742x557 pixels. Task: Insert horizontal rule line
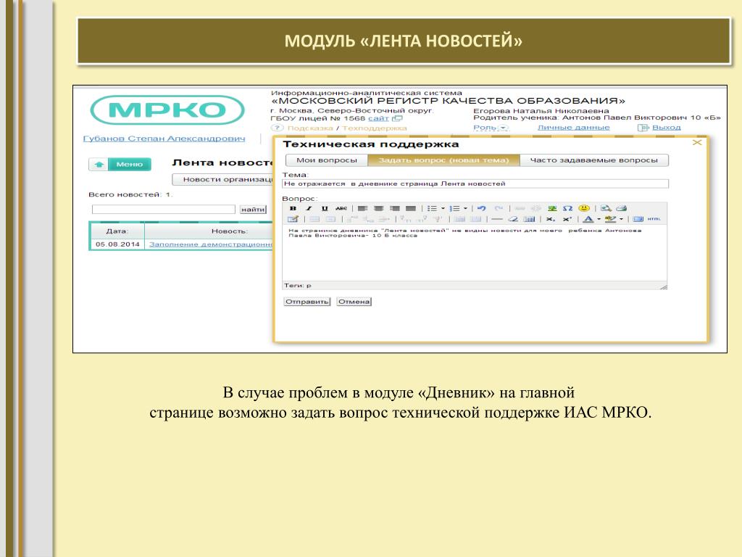(497, 219)
